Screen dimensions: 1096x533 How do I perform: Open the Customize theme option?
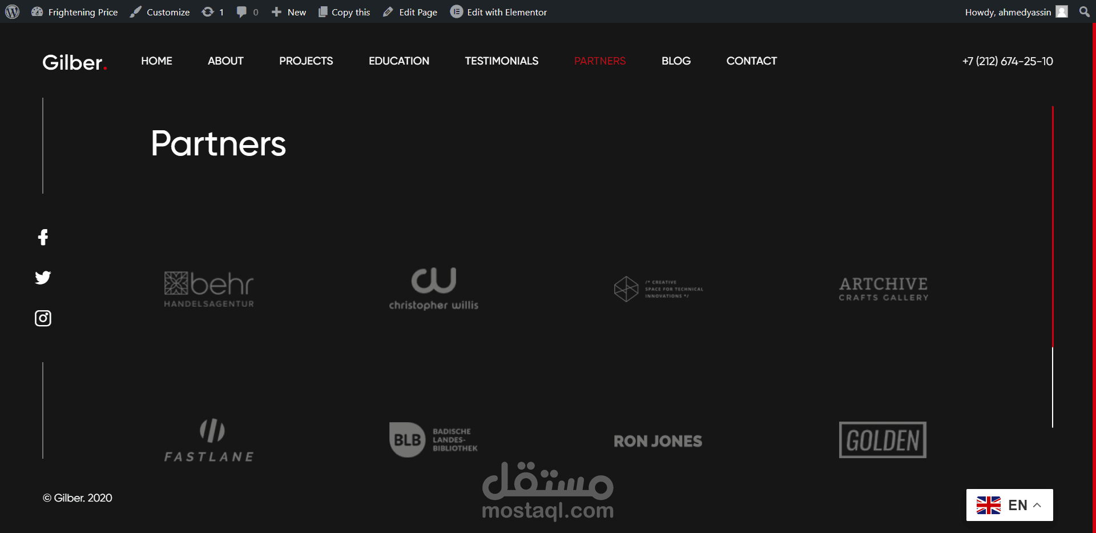click(160, 12)
